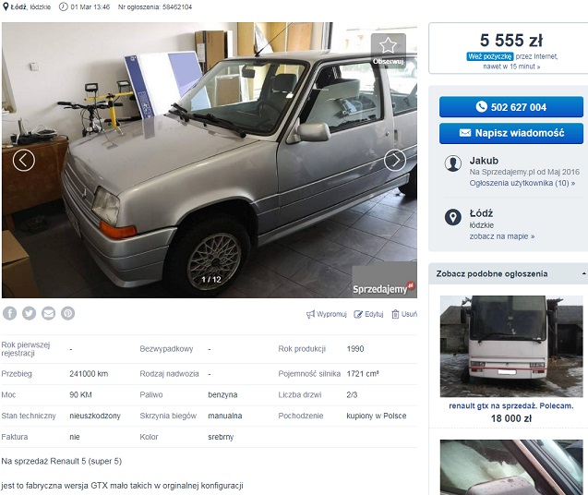Toggle the Obserwuj star on photo
This screenshot has height=495, width=588.
coord(388,50)
